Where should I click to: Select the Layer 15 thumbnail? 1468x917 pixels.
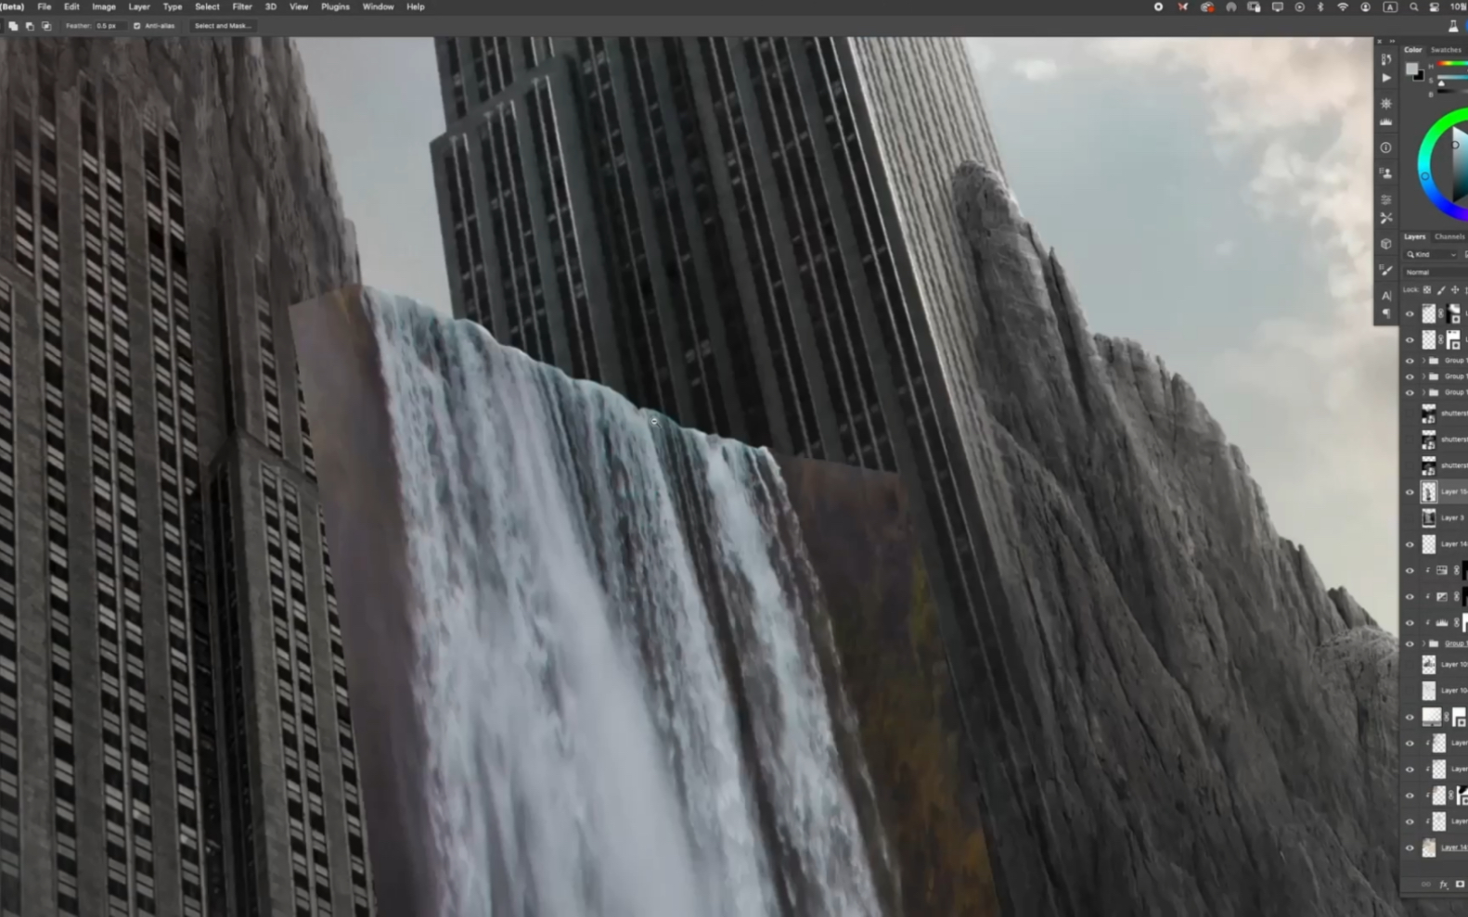coord(1429,492)
